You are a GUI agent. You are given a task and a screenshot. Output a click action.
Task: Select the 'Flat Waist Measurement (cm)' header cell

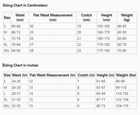tap(53, 17)
